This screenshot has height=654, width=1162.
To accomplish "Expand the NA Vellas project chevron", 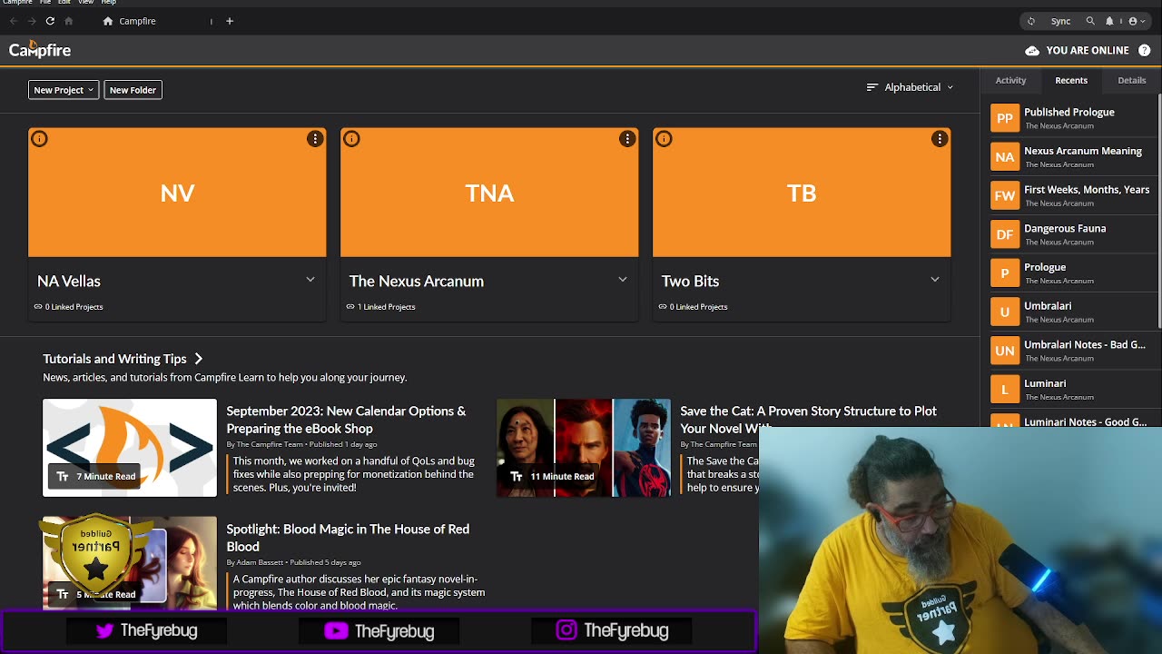I will pyautogui.click(x=310, y=280).
